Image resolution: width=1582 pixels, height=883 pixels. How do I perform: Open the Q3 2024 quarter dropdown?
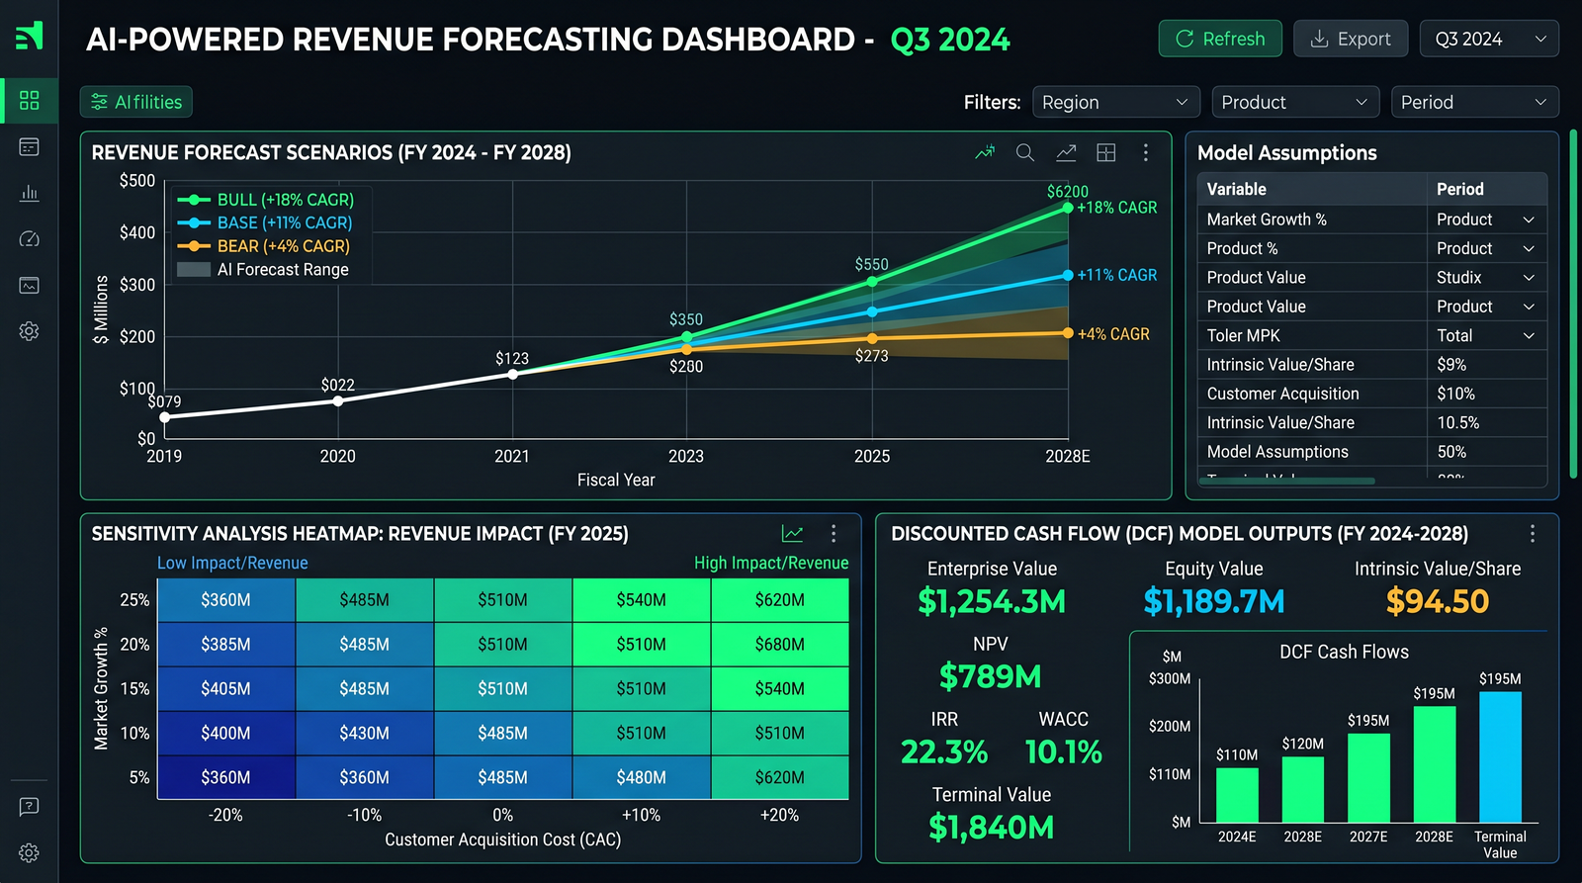(1489, 39)
